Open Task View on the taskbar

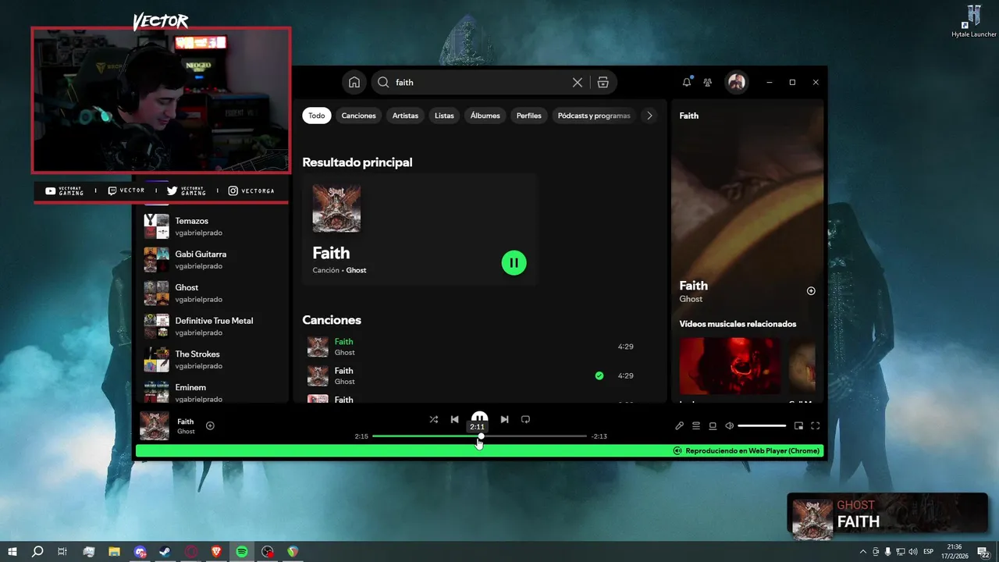[x=62, y=552]
